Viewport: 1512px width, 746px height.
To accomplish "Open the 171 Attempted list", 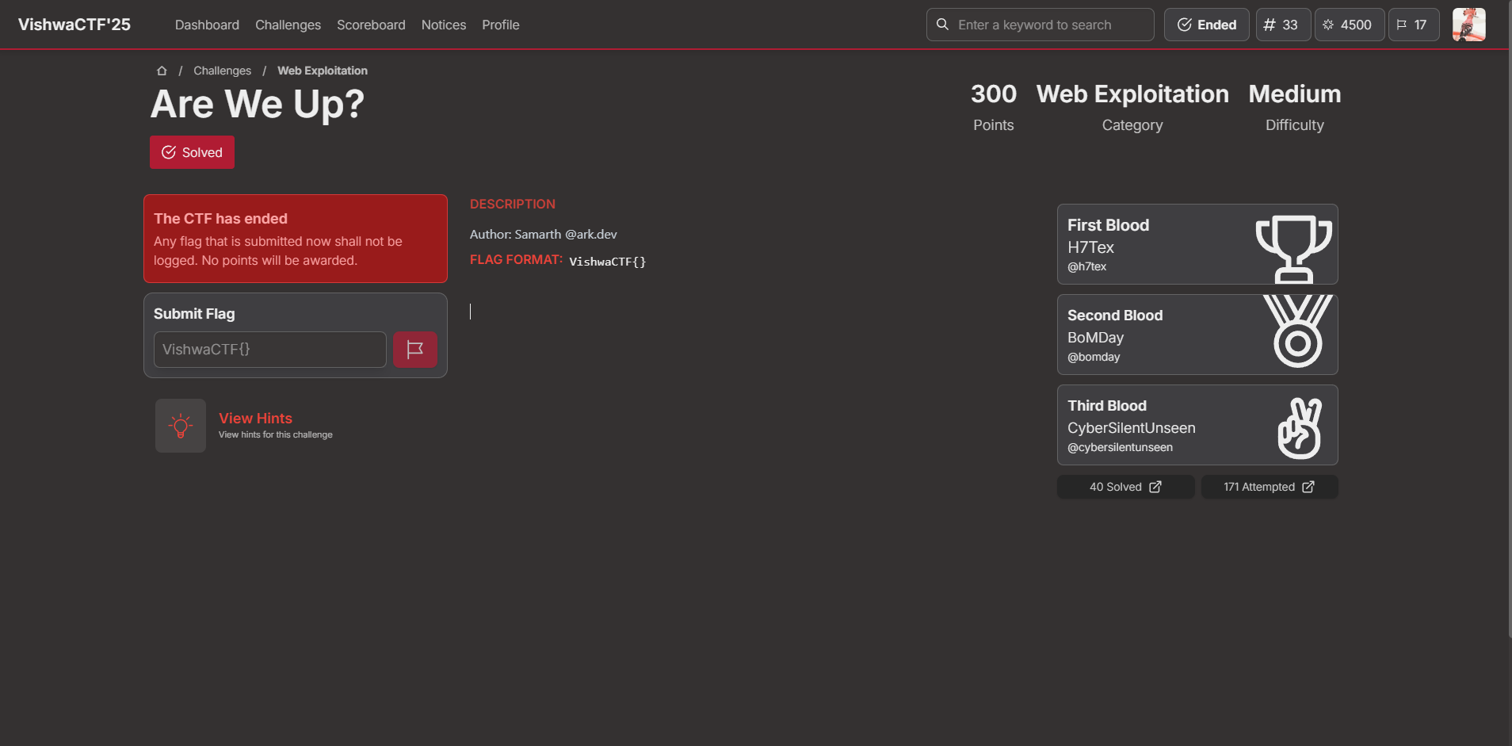I will [1269, 487].
